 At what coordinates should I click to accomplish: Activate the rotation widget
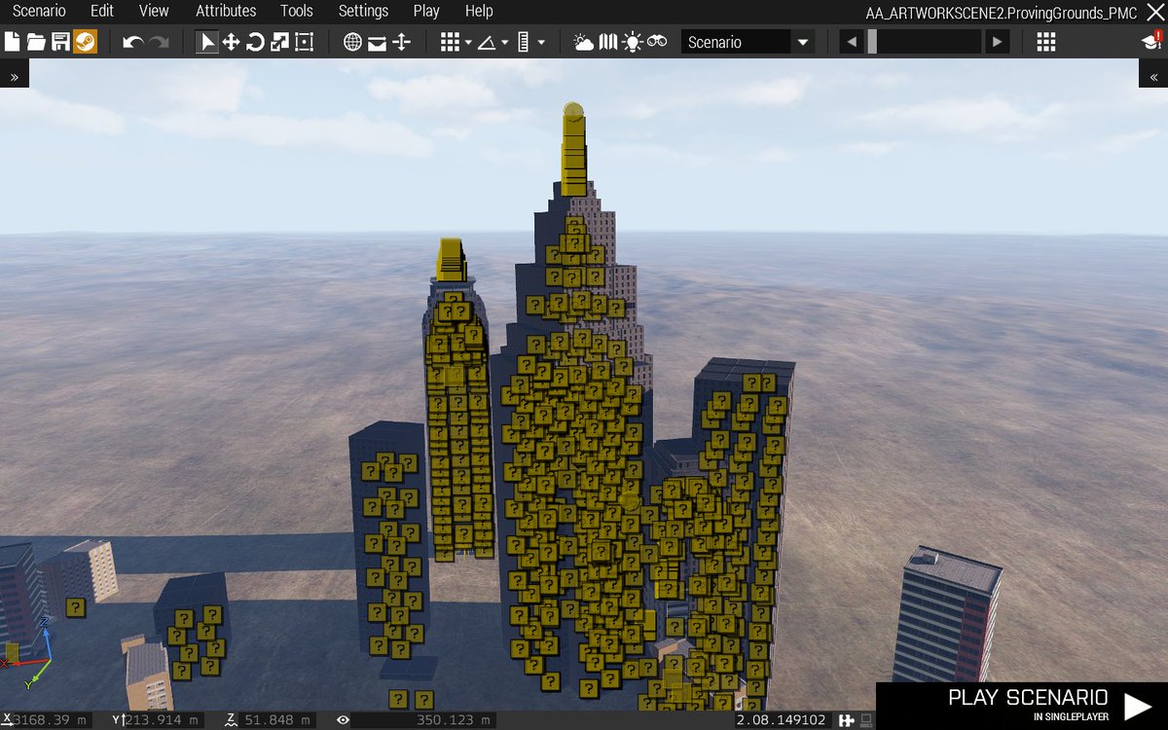(256, 42)
